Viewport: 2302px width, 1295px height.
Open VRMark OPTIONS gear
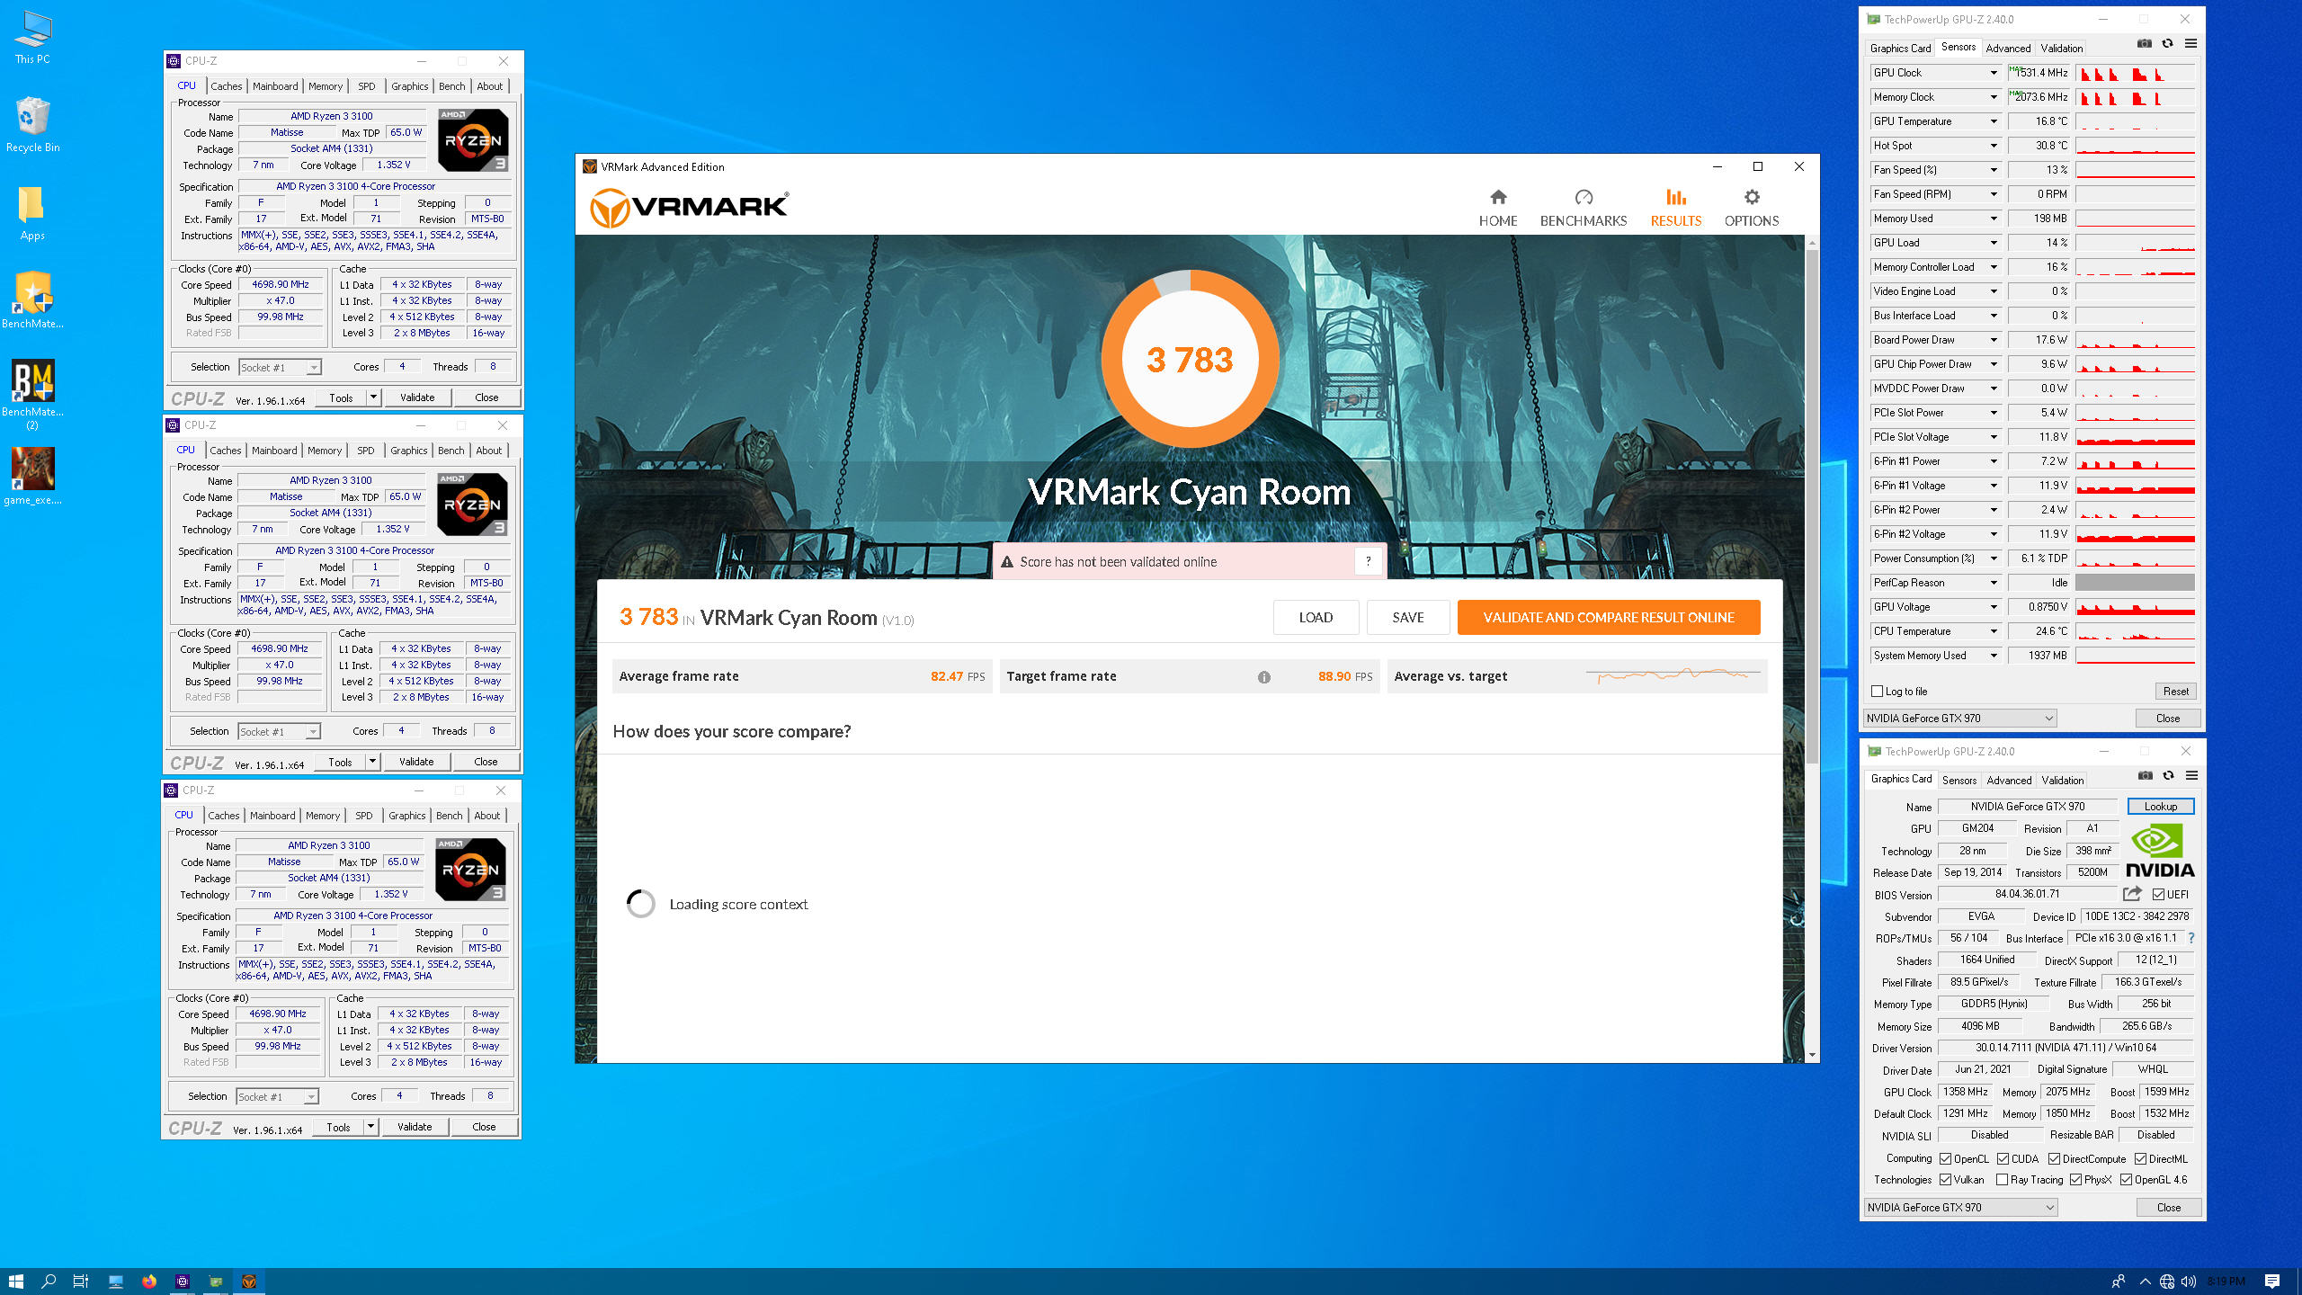pyautogui.click(x=1752, y=208)
